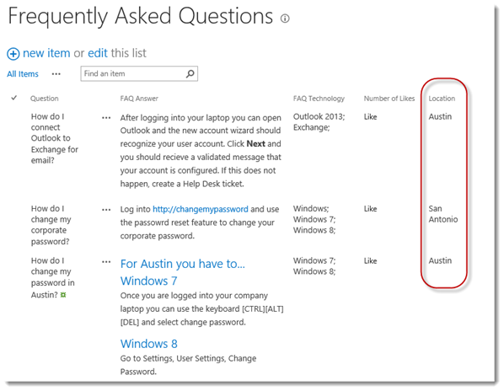Sort by the Question column header

[45, 99]
